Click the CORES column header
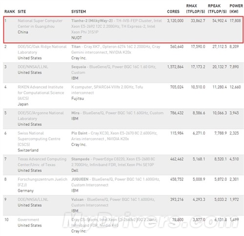The width and height of the screenshot is (244, 236). tap(173, 12)
